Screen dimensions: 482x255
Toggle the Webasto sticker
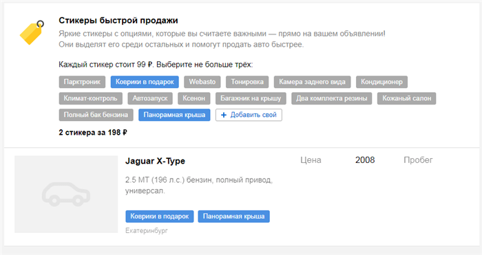202,82
